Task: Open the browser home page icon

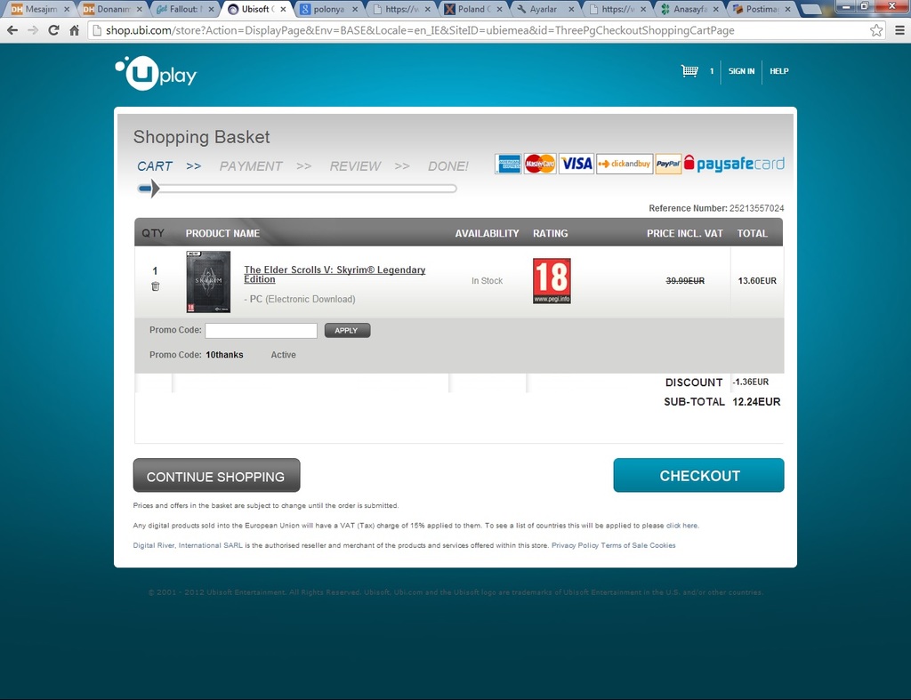Action: pyautogui.click(x=75, y=30)
